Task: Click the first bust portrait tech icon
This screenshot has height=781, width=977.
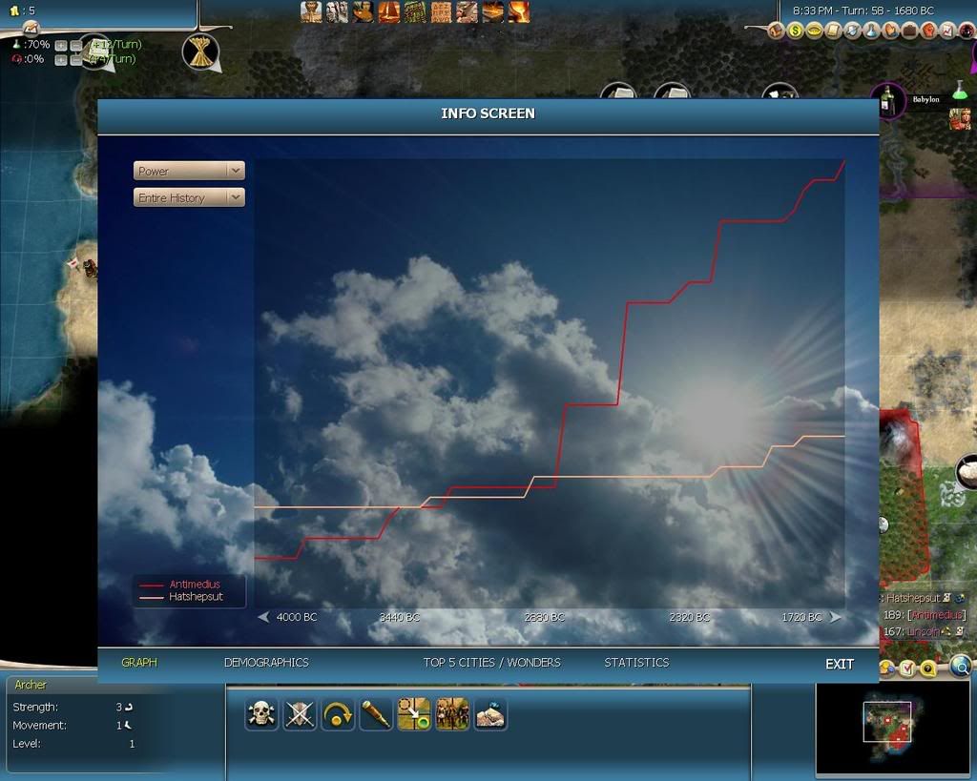Action: (311, 11)
